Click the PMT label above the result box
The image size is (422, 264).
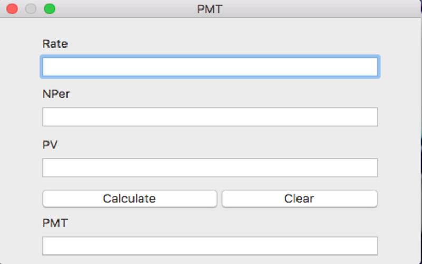click(x=55, y=223)
